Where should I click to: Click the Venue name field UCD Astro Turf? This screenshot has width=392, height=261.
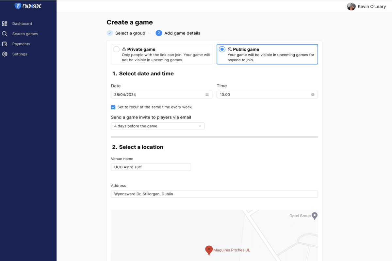pos(151,167)
